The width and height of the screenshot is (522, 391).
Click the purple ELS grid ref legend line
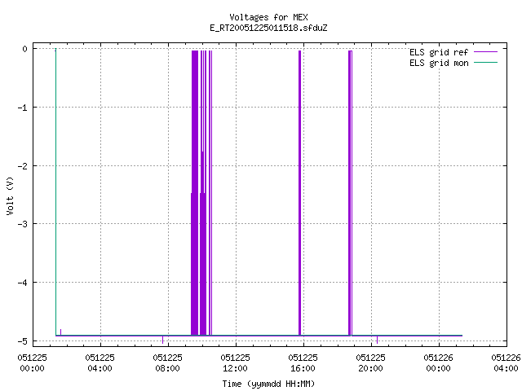coord(486,52)
